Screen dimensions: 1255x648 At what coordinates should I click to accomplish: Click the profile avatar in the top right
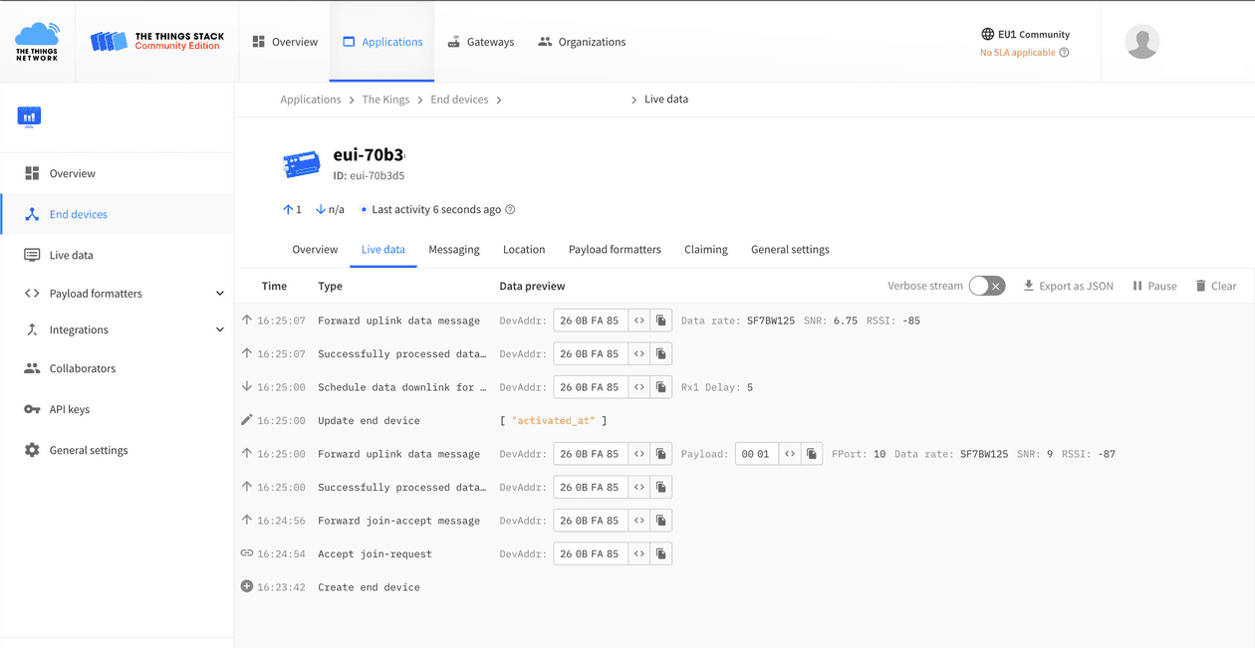[1141, 41]
